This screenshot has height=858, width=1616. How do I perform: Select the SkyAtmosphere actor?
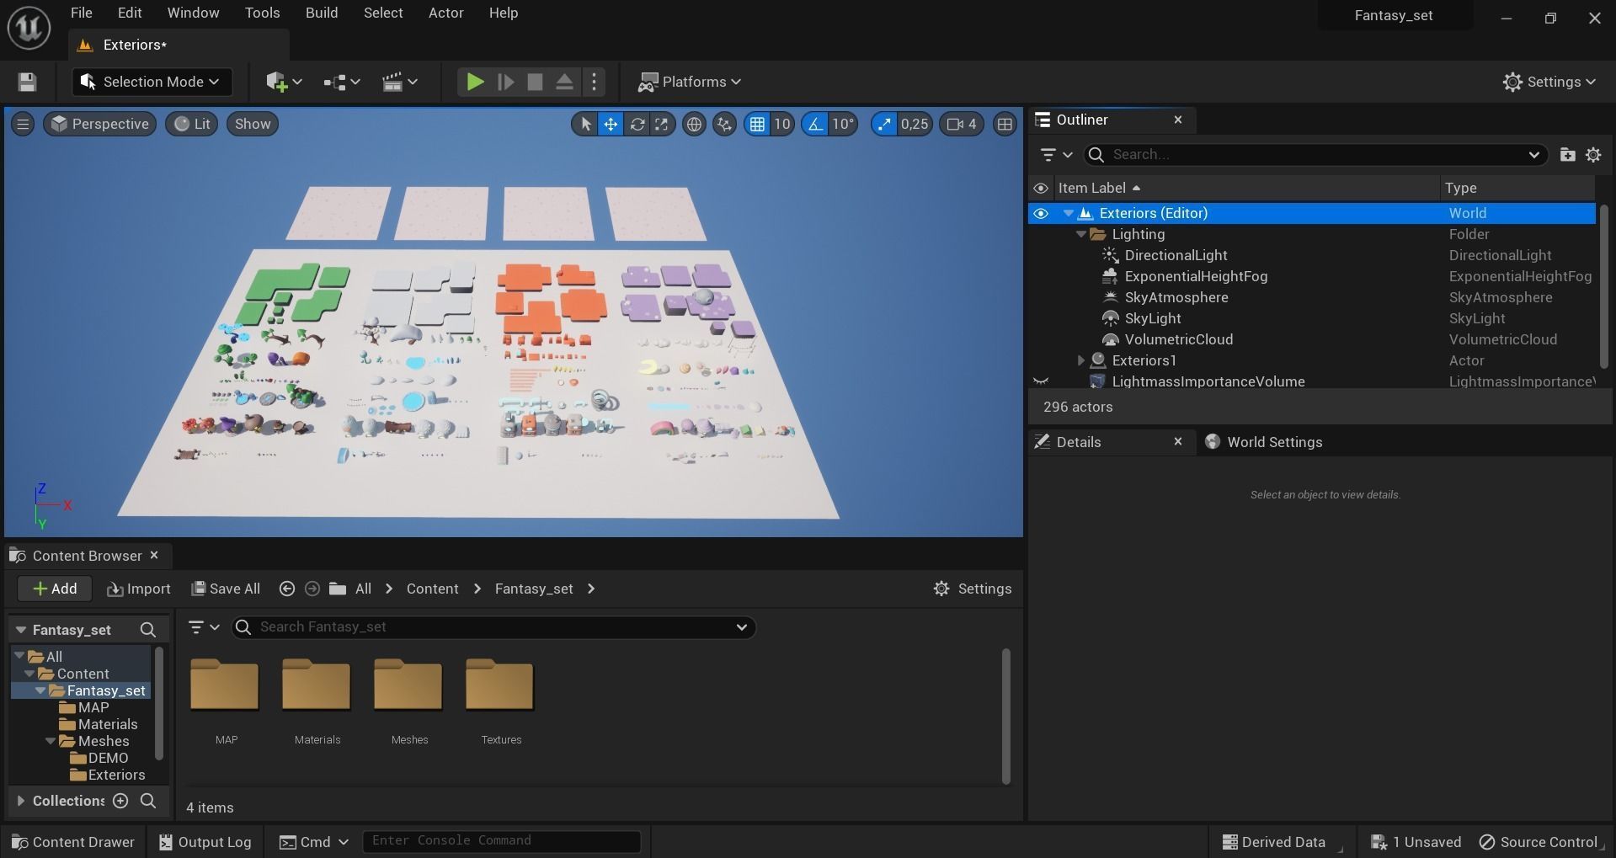pyautogui.click(x=1176, y=297)
